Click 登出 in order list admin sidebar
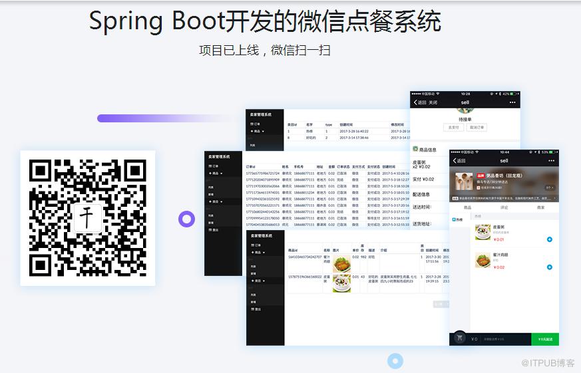The image size is (581, 373). pyautogui.click(x=214, y=230)
